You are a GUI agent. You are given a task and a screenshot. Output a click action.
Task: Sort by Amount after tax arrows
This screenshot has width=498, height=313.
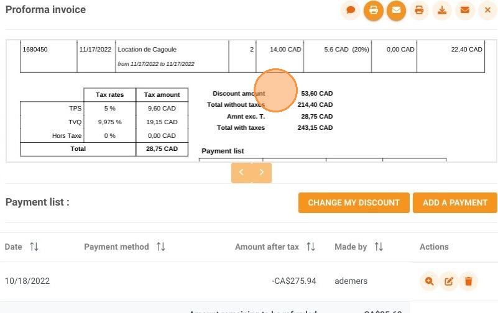311,247
